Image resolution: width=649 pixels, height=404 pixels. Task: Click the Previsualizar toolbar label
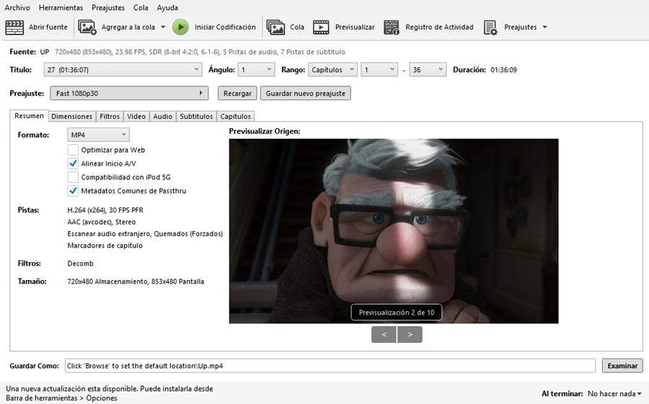(x=355, y=27)
